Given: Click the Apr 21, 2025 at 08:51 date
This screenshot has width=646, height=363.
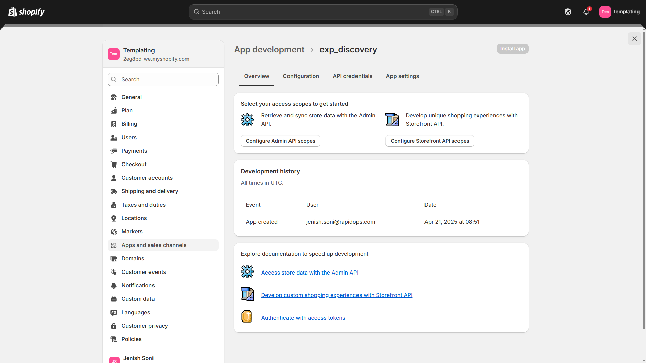Looking at the screenshot, I should 452,222.
